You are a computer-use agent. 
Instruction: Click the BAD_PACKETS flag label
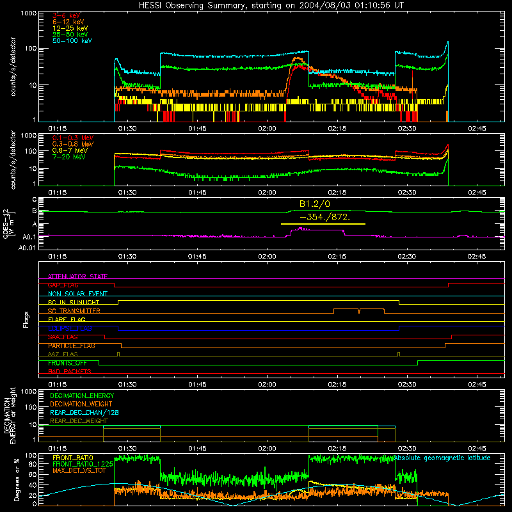(70, 371)
